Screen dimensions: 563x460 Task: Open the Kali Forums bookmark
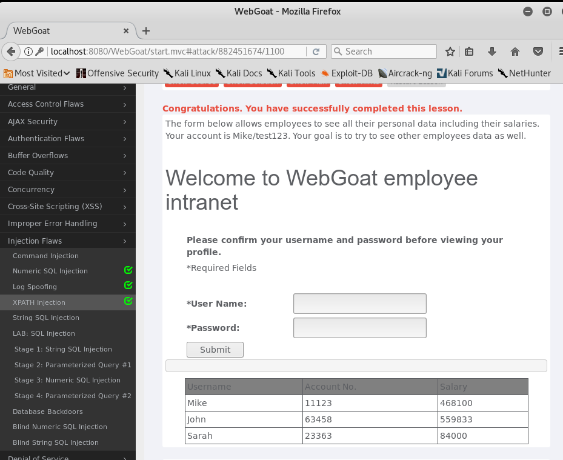(465, 73)
